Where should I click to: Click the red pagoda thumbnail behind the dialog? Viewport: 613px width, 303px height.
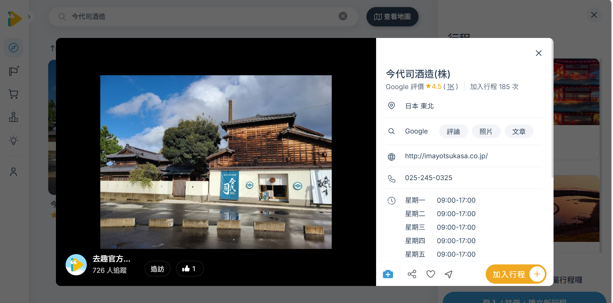[x=576, y=92]
